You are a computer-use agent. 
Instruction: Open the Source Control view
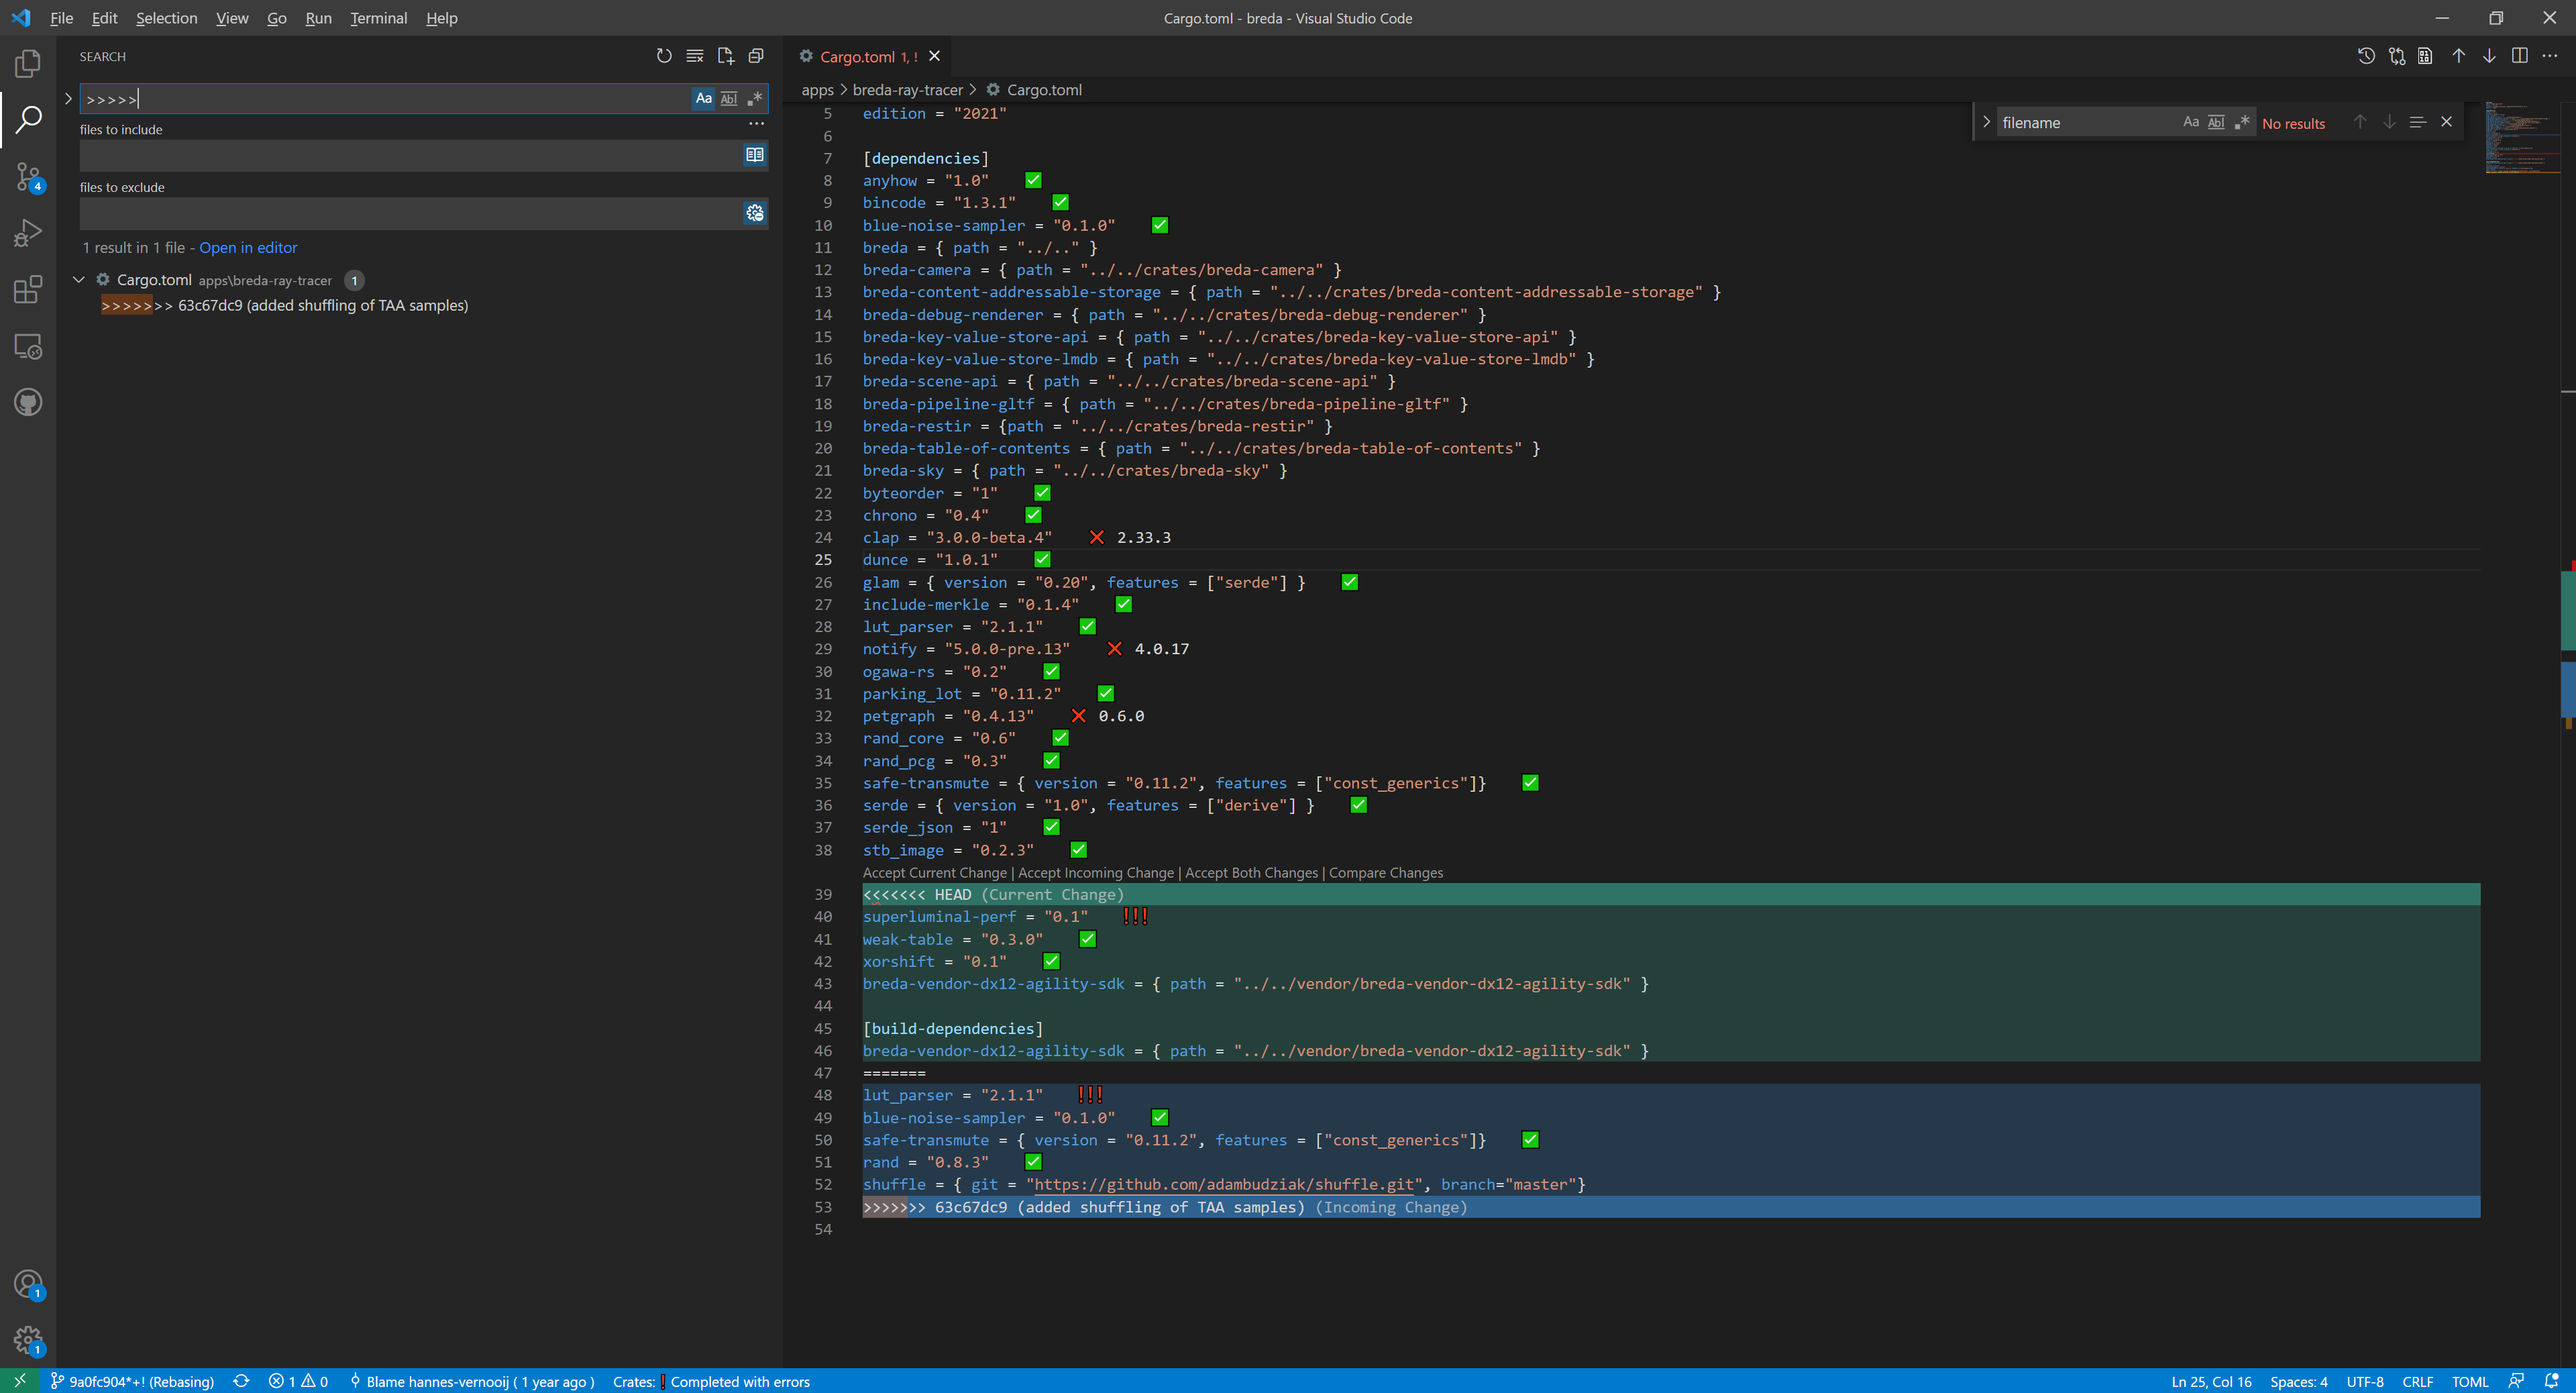click(x=28, y=177)
